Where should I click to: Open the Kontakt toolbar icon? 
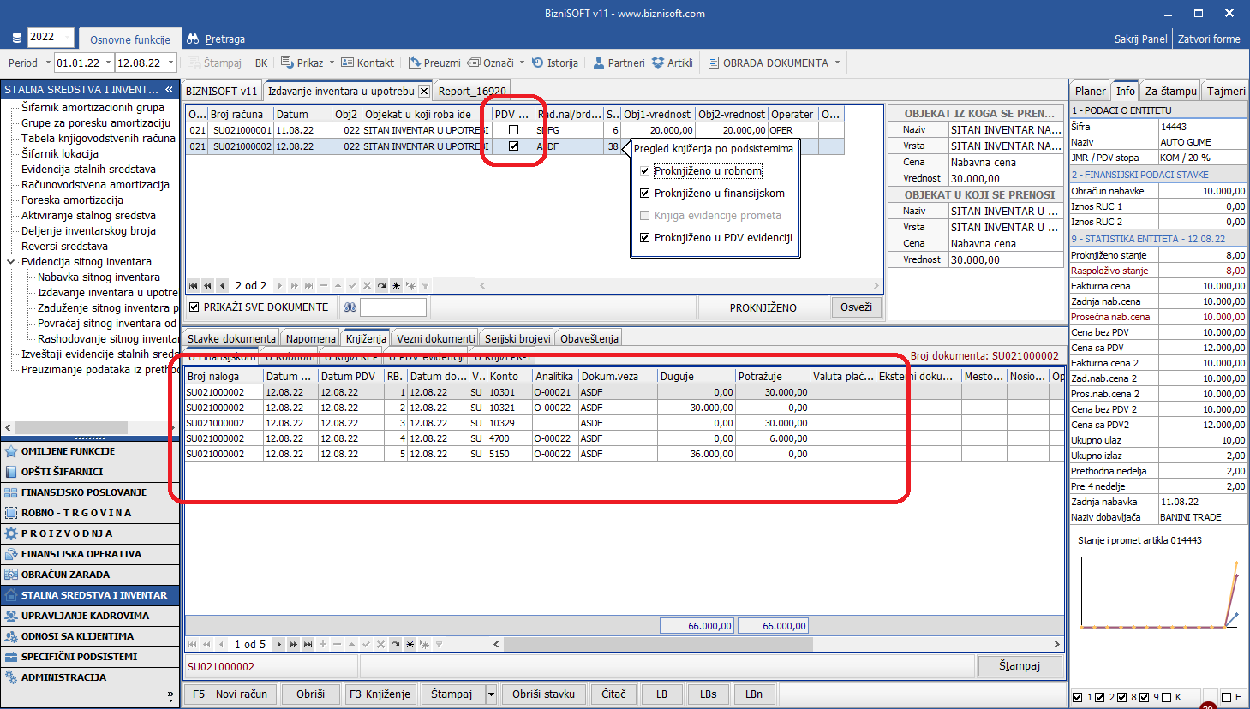tap(347, 63)
